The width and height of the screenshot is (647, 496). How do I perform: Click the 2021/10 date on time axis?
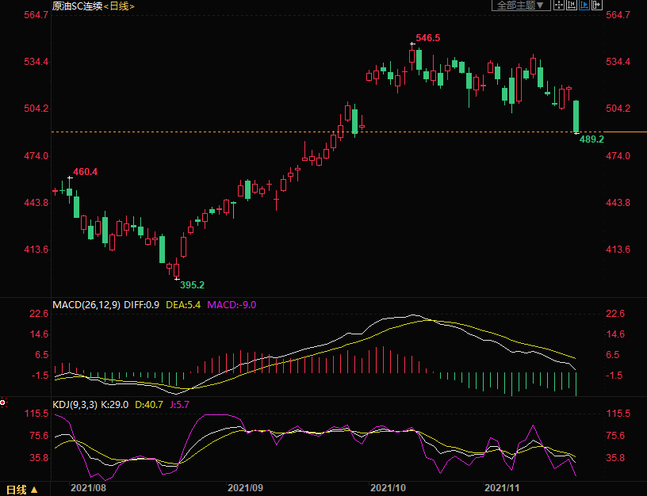[x=388, y=489]
